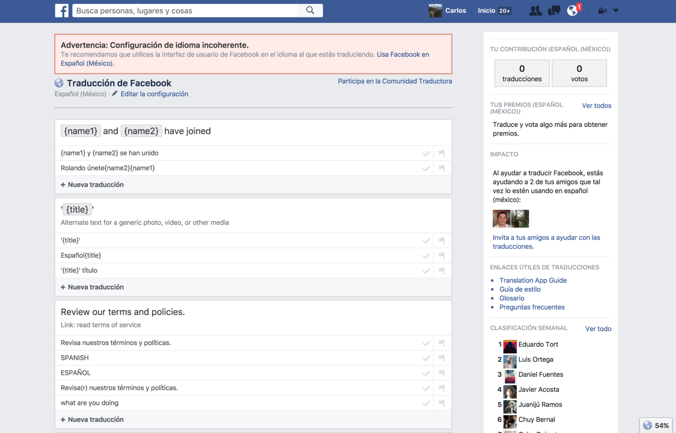This screenshot has height=433, width=676.
Task: Add Nueva traducción under '{name1} and {name2} have joined'
Action: pos(92,185)
